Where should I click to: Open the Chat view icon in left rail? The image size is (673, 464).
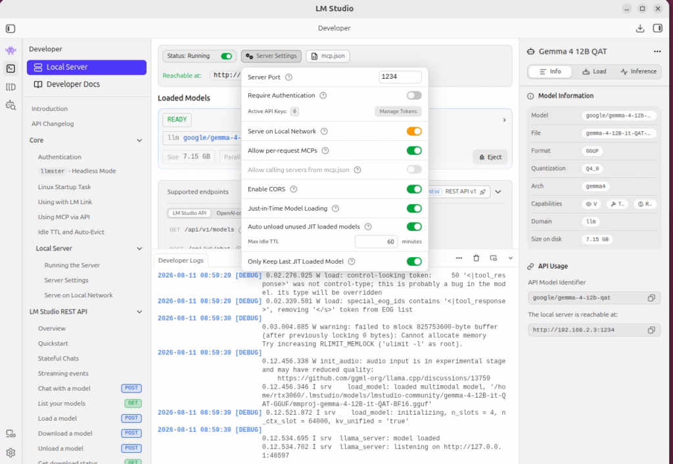pyautogui.click(x=11, y=51)
